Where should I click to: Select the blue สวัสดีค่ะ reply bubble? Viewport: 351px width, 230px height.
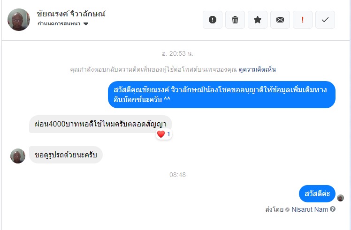317,193
